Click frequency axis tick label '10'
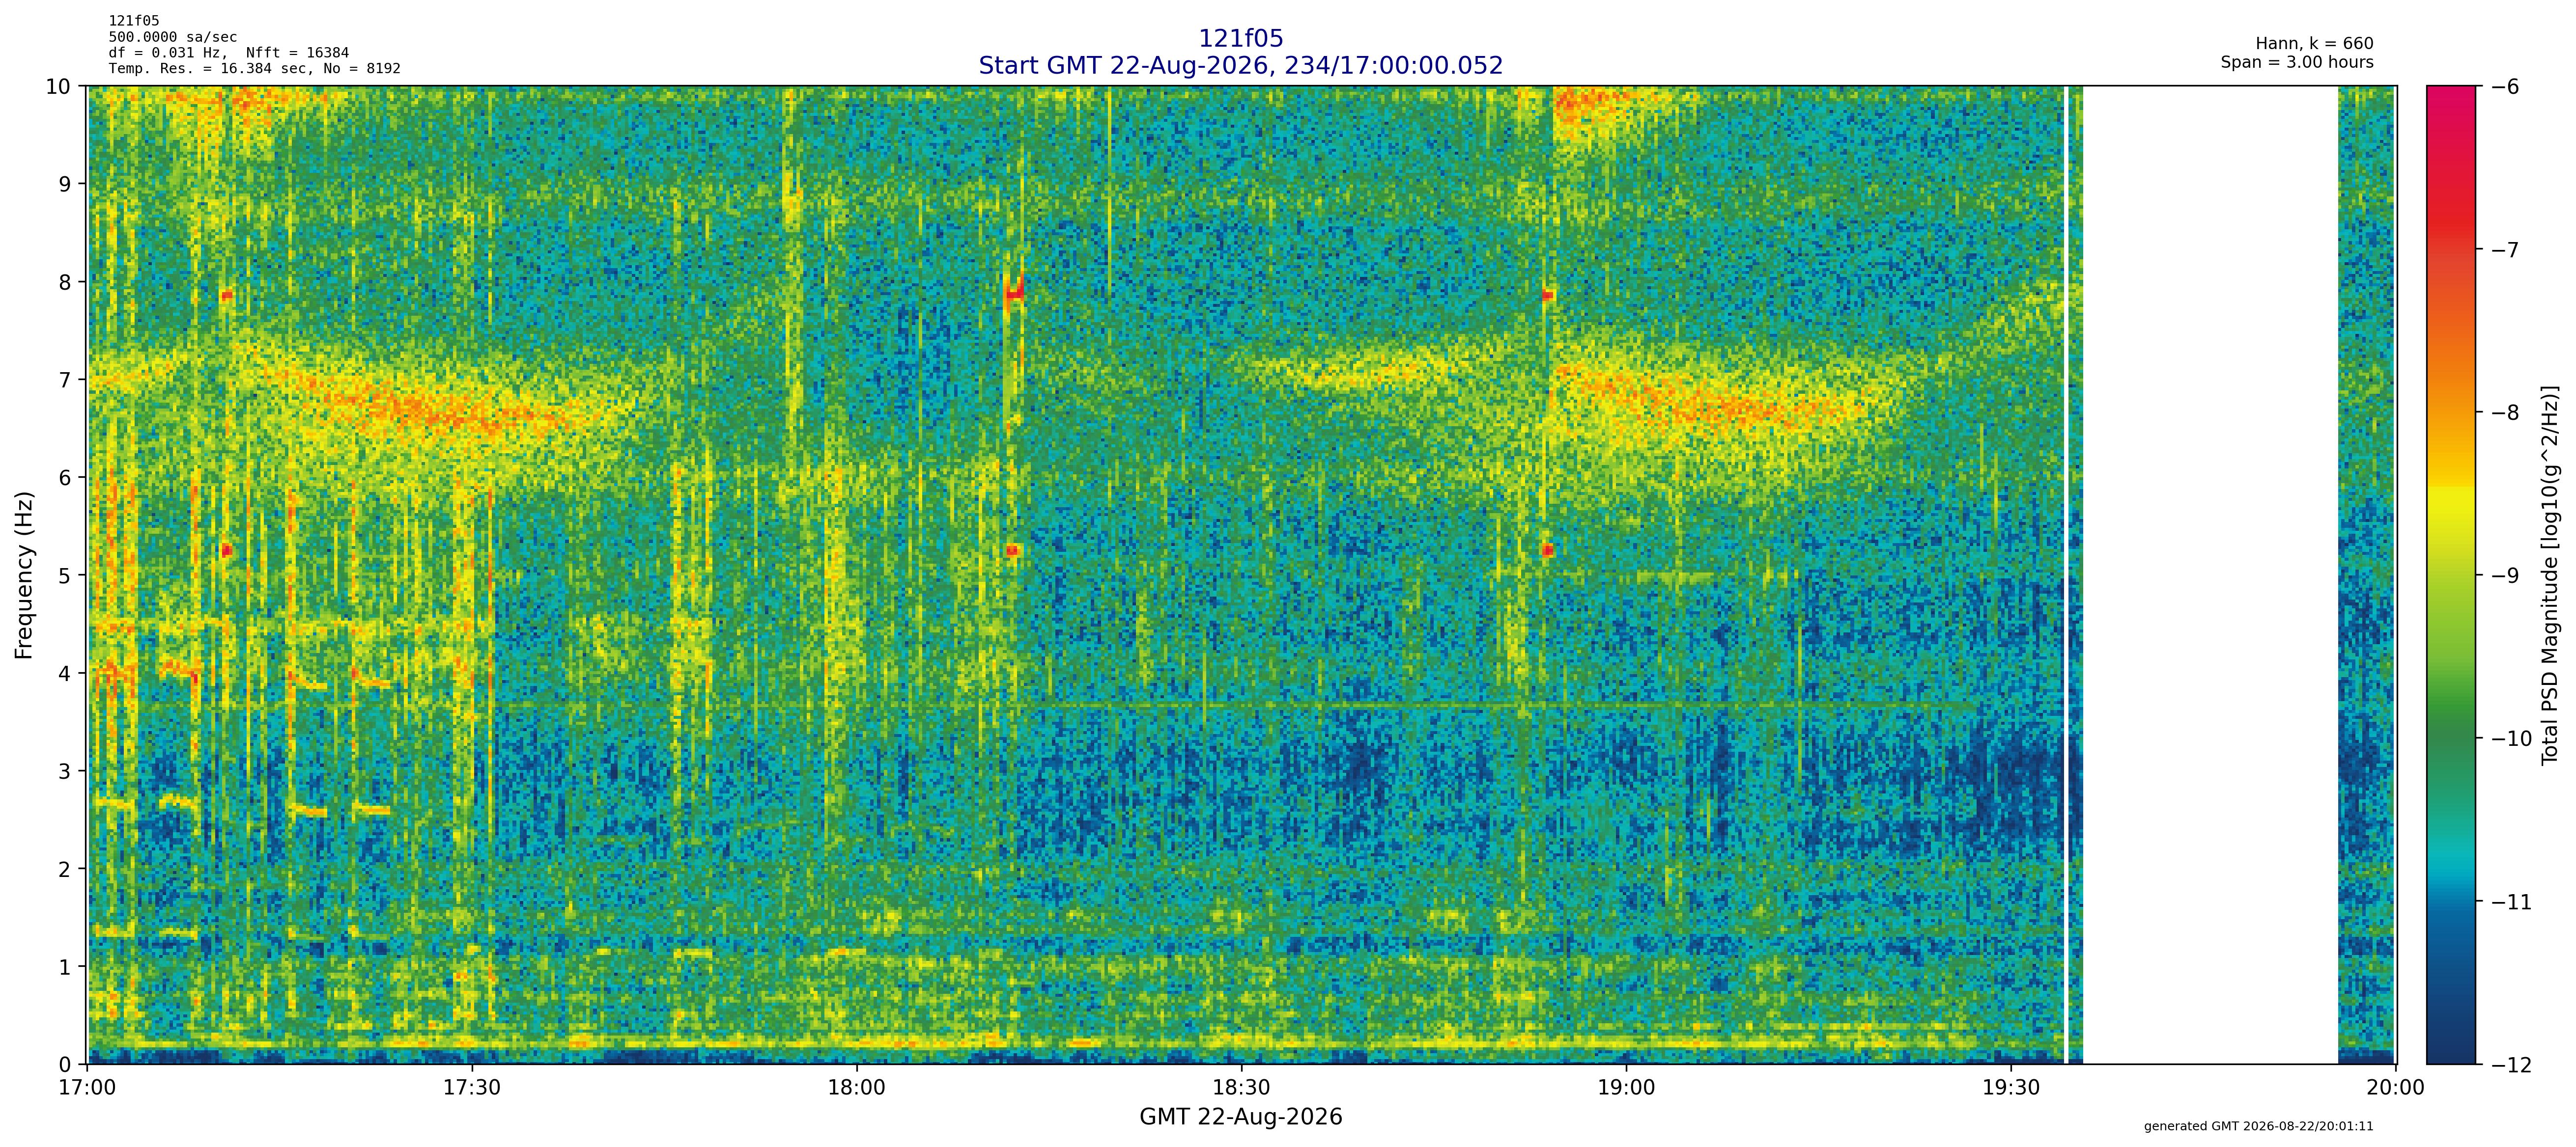Viewport: 2576px width, 1147px height. coord(58,86)
